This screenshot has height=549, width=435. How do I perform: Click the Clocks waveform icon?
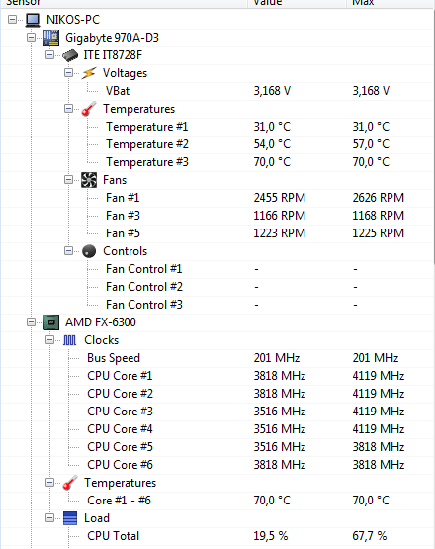(x=69, y=340)
